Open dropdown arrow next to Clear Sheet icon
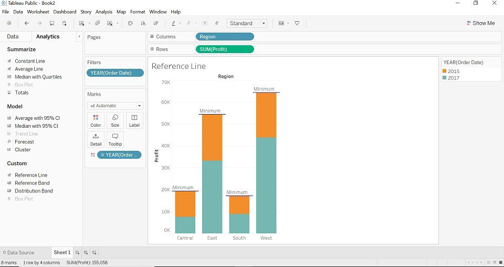 [117, 23]
